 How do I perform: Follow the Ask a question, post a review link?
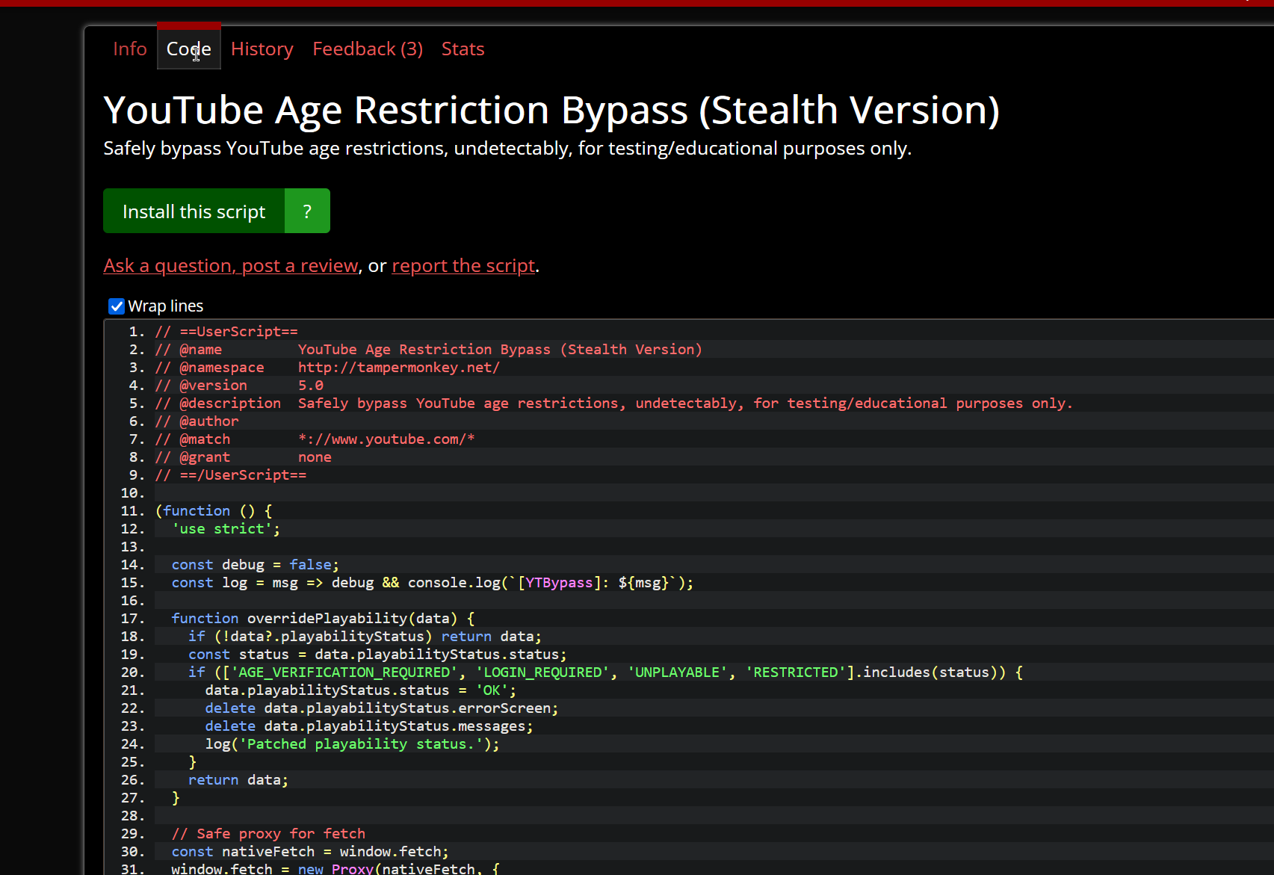pos(231,266)
